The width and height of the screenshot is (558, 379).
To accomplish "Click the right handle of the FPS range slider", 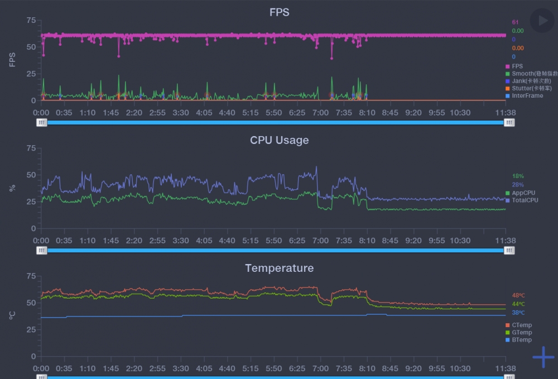I will pyautogui.click(x=509, y=122).
